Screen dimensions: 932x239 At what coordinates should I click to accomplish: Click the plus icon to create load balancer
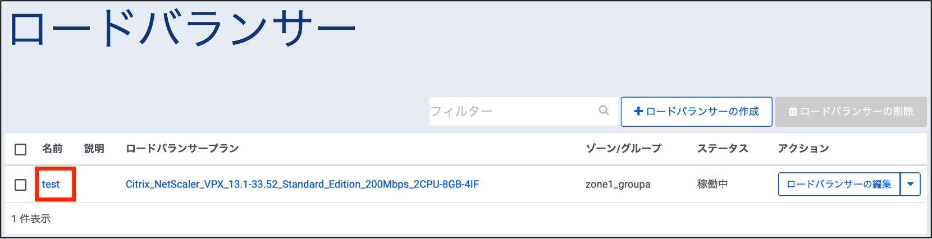[638, 112]
